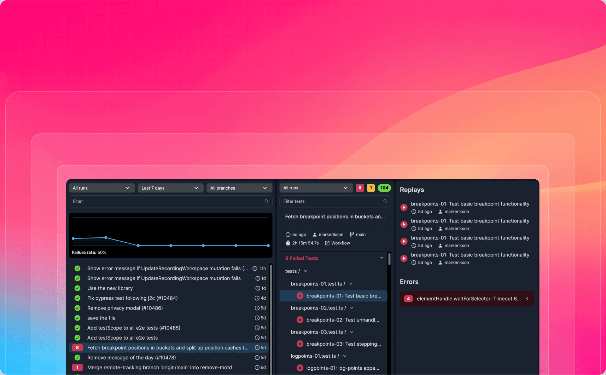
Task: Open the 'Last 7 days' dropdown
Action: [170, 188]
